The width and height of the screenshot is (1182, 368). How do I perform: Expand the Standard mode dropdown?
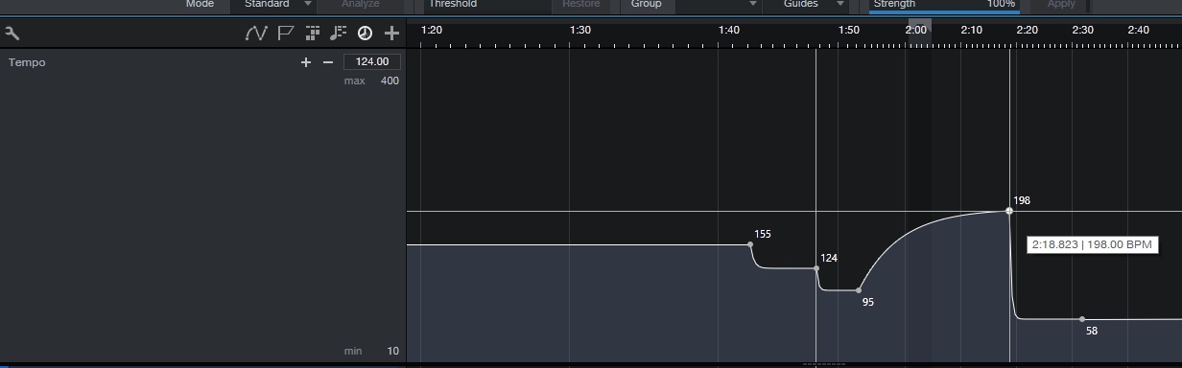(x=308, y=4)
